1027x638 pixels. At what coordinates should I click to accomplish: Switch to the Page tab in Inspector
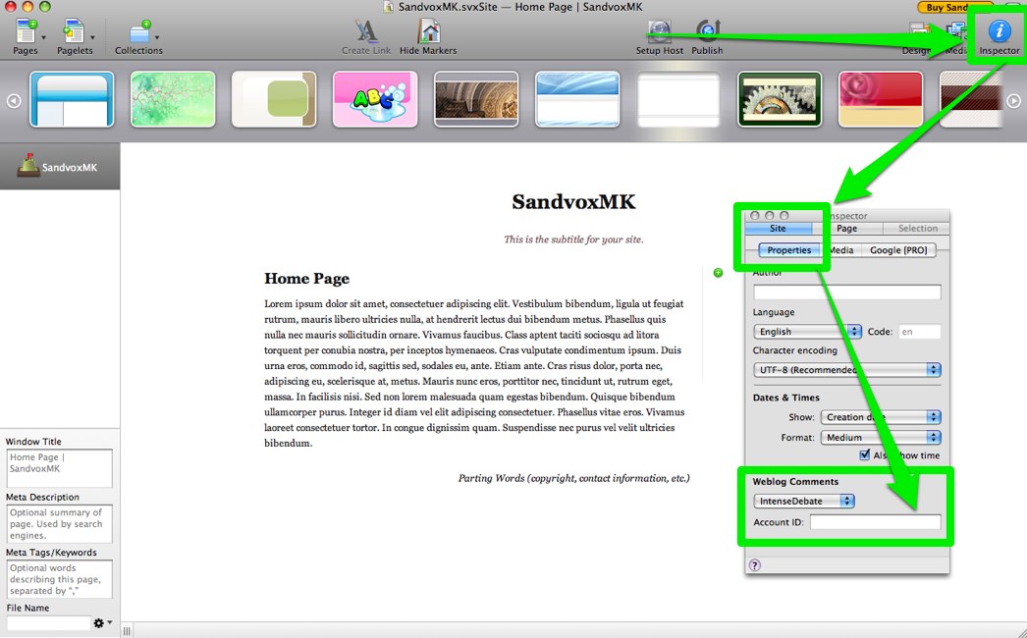[x=846, y=228]
